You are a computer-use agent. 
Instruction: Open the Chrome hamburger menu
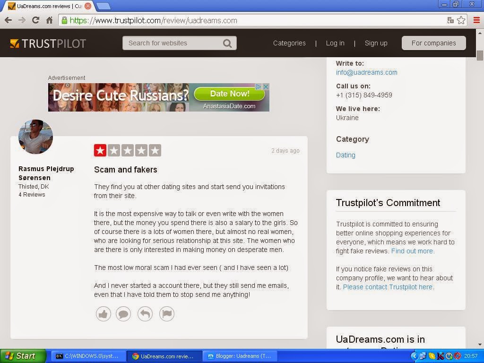(x=476, y=20)
